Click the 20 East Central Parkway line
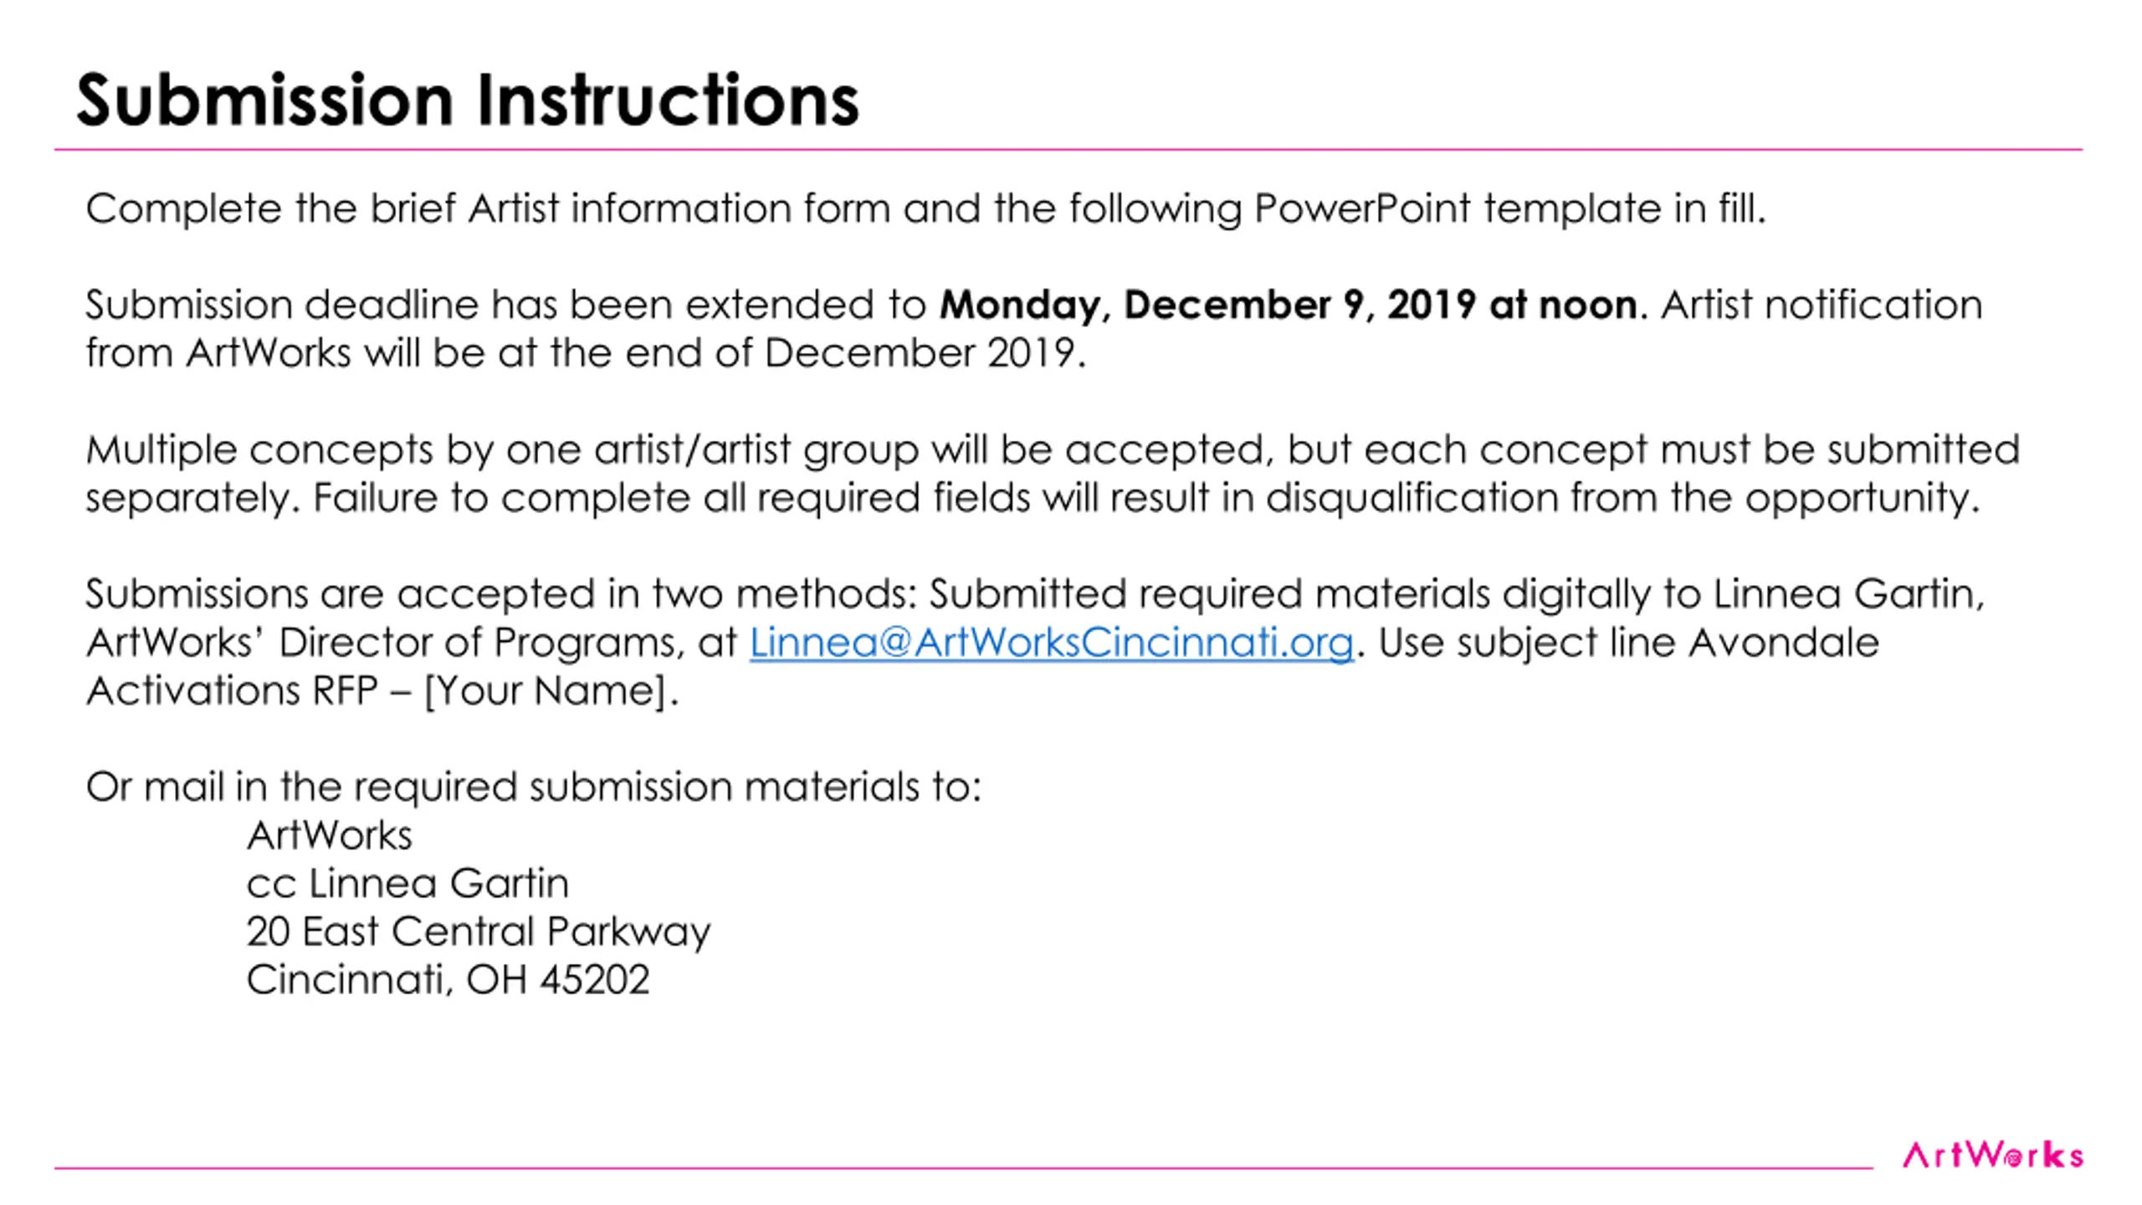This screenshot has width=2142, height=1205. [479, 931]
